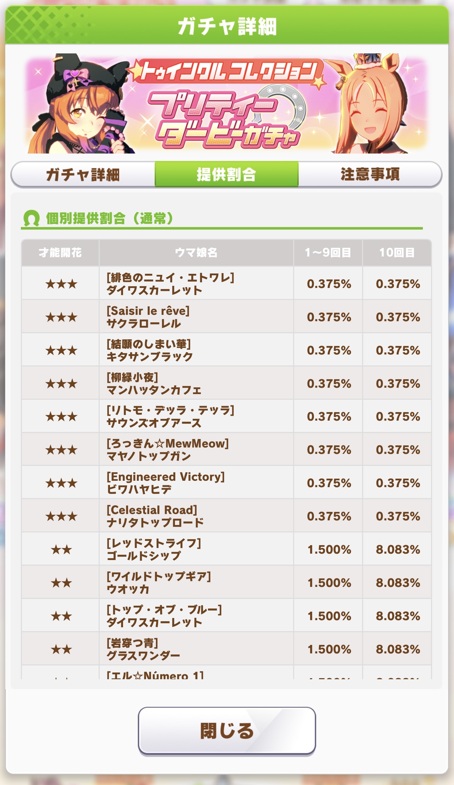Tap the トゥインクルコレクション gacha banner

tap(227, 103)
